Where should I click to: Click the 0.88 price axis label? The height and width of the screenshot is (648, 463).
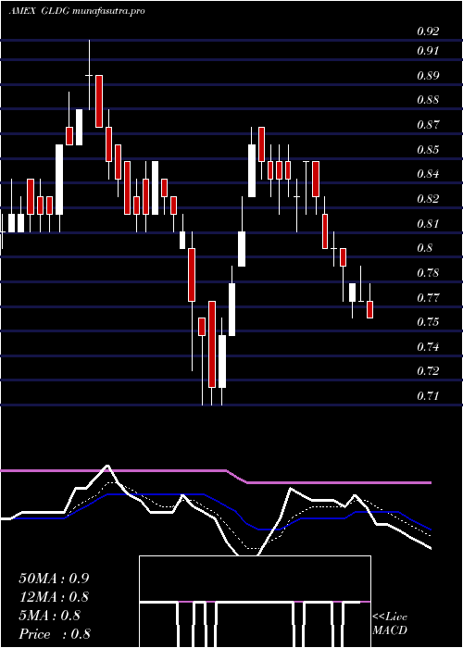click(428, 100)
